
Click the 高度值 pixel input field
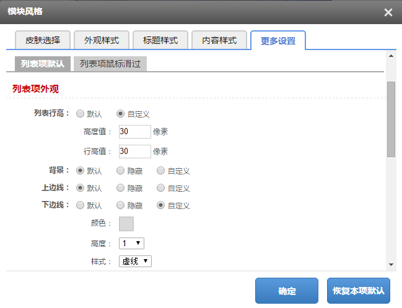pos(134,132)
